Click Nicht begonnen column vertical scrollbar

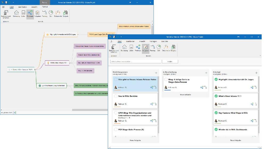pyautogui.click(x=159, y=105)
